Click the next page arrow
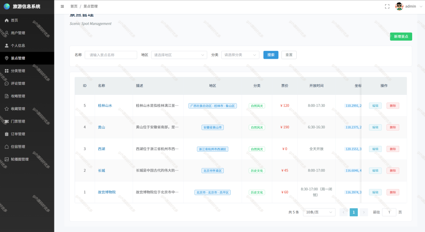The image size is (425, 232). coord(364,212)
